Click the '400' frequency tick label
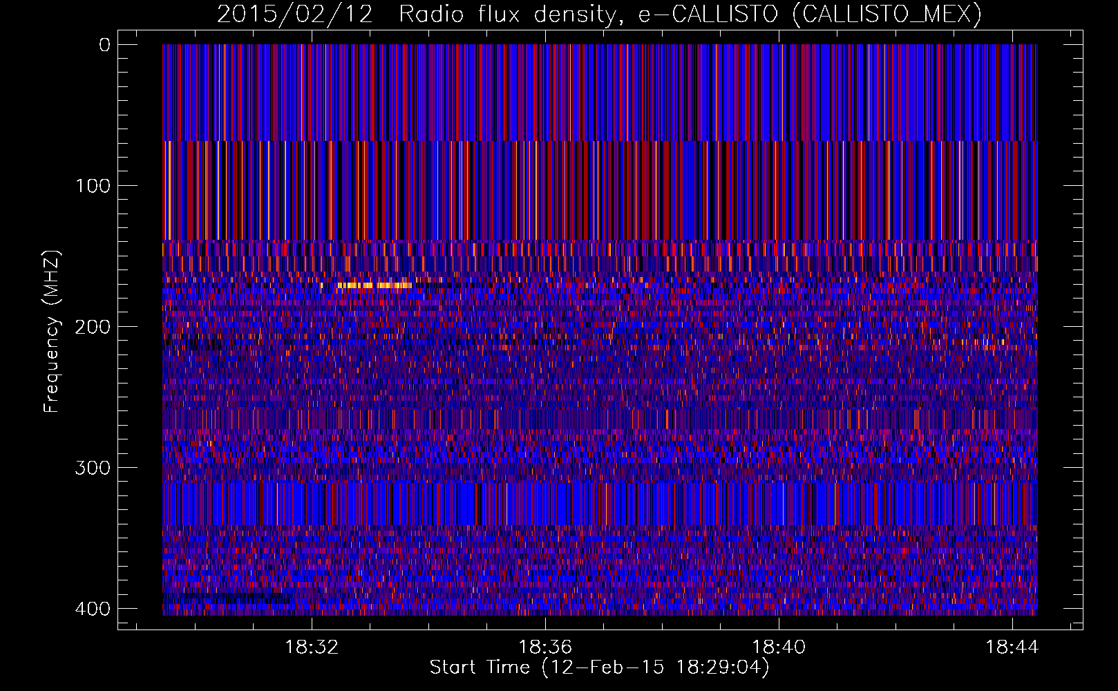The image size is (1118, 691). [93, 609]
